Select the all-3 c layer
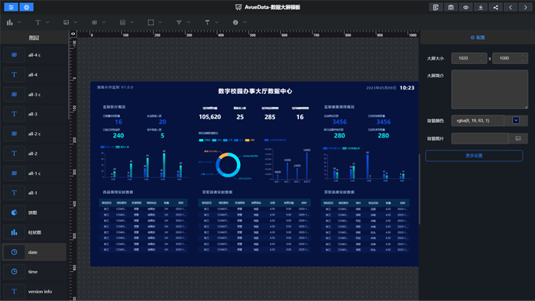Viewport: 535px width, 301px height. tap(34, 95)
